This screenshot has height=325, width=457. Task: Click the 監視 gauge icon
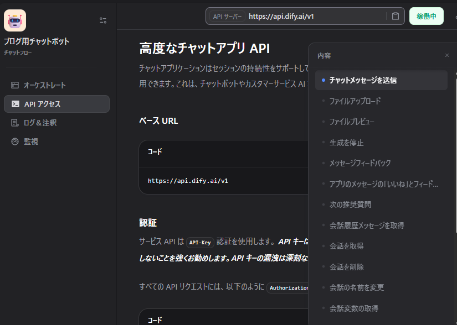[15, 141]
